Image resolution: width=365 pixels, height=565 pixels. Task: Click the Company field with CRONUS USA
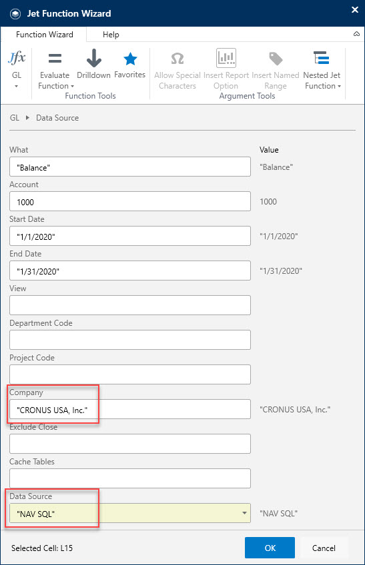tap(130, 409)
